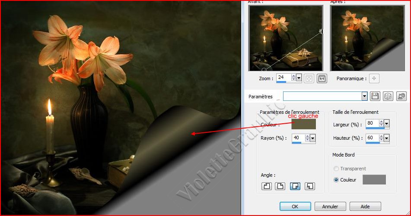Click the save preset floppy disk icon

pyautogui.click(x=375, y=97)
